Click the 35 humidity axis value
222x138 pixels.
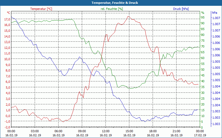pyautogui.click(x=203, y=87)
